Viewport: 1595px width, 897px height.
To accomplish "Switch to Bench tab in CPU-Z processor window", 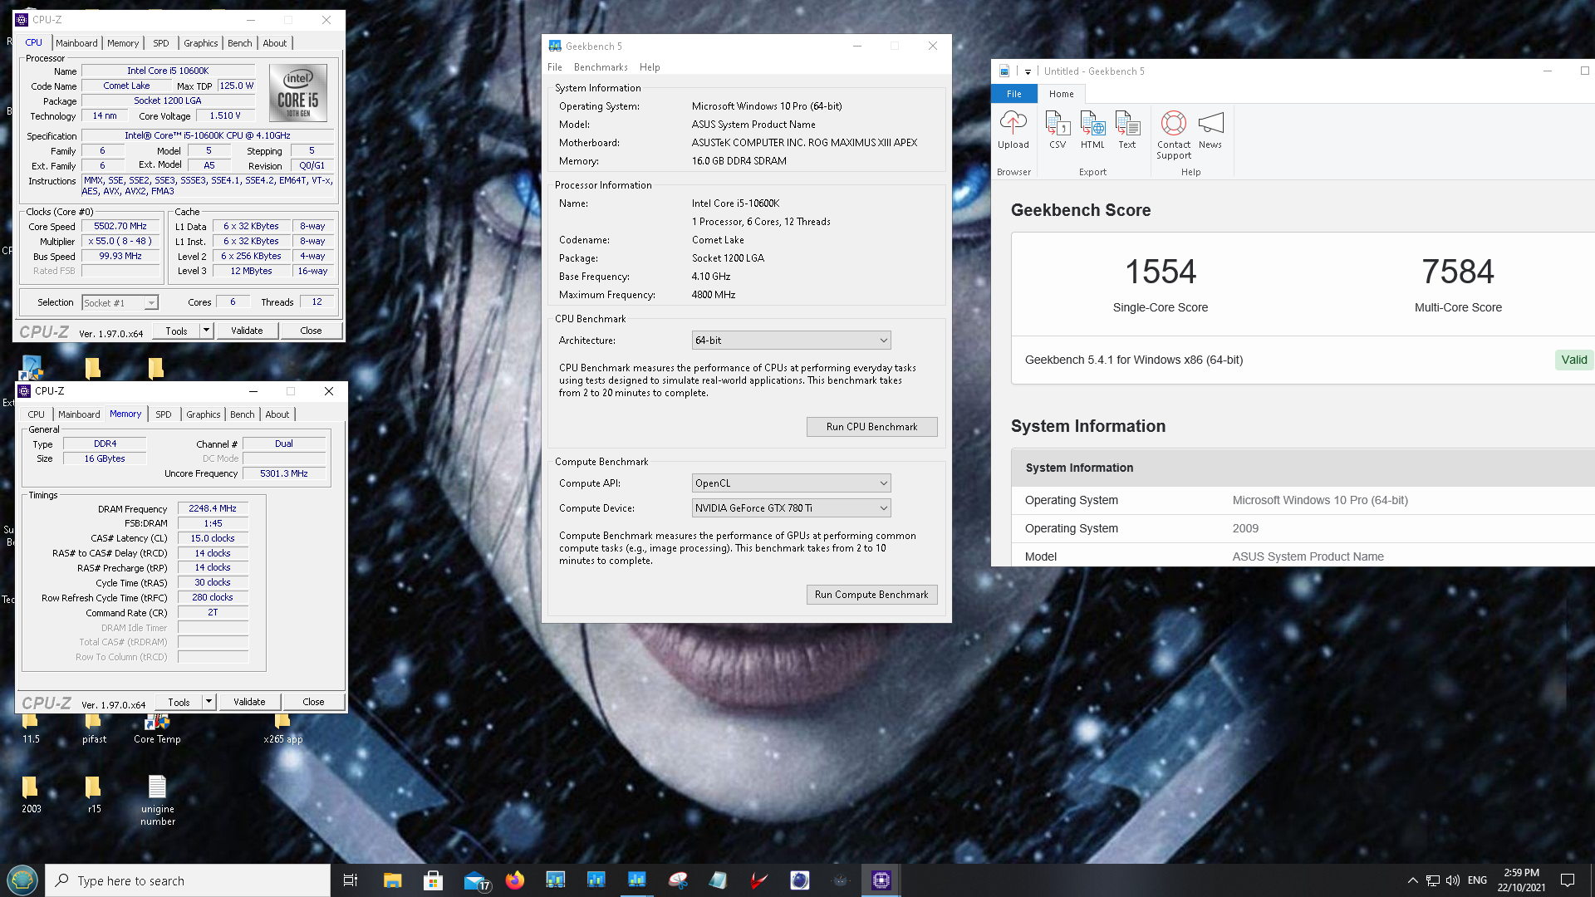I will (x=240, y=43).
